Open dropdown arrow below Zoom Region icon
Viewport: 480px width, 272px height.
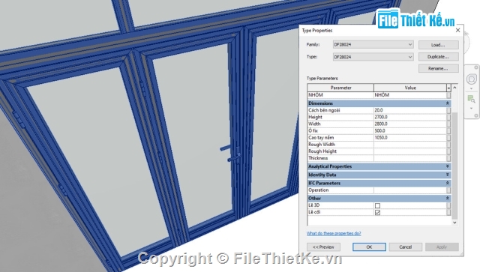pos(472,109)
